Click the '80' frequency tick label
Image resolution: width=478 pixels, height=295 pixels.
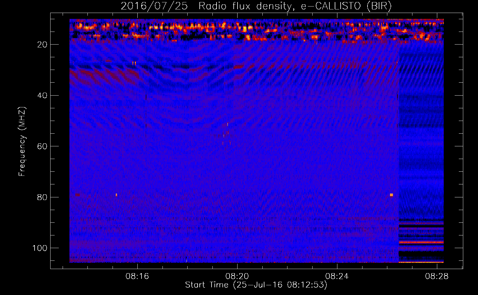click(43, 197)
